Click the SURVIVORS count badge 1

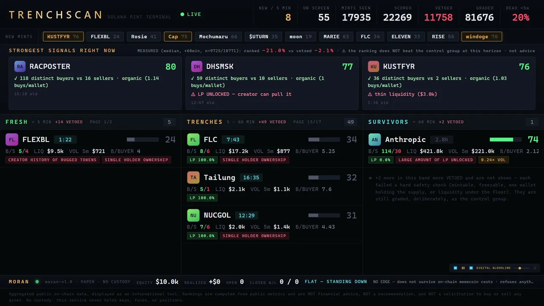coord(532,122)
